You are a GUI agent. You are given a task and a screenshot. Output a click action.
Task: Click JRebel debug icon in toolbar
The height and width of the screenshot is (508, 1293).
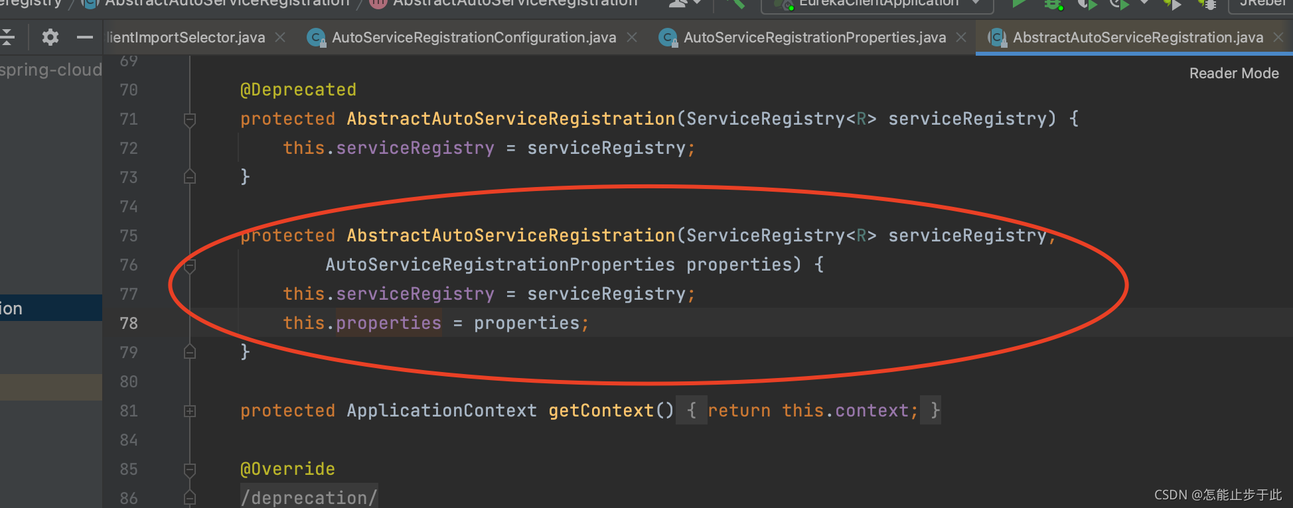[x=1207, y=4]
